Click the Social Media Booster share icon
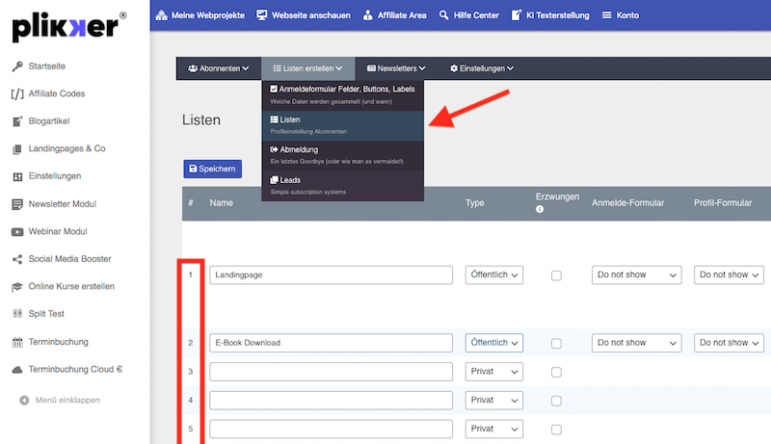This screenshot has width=771, height=444. click(x=17, y=259)
